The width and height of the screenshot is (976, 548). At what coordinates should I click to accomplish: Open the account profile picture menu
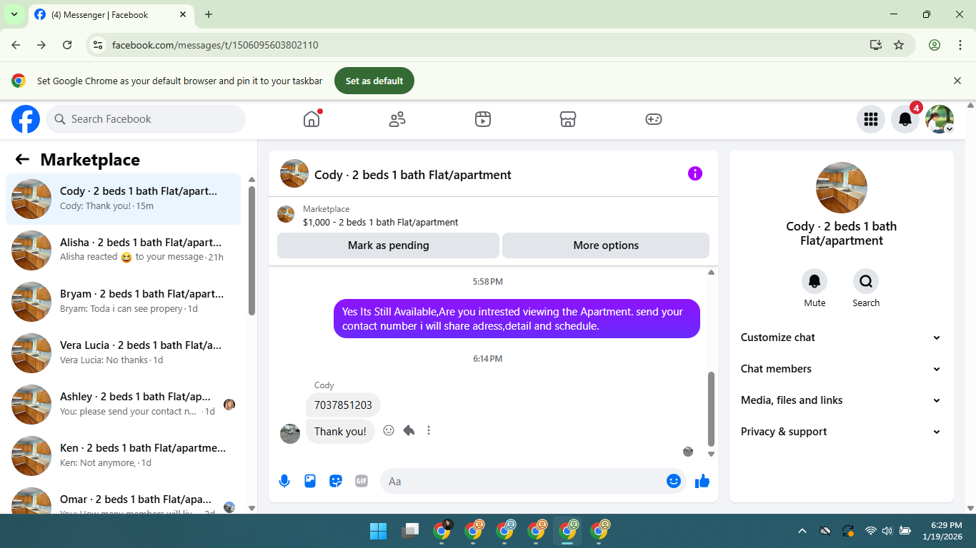tap(939, 119)
